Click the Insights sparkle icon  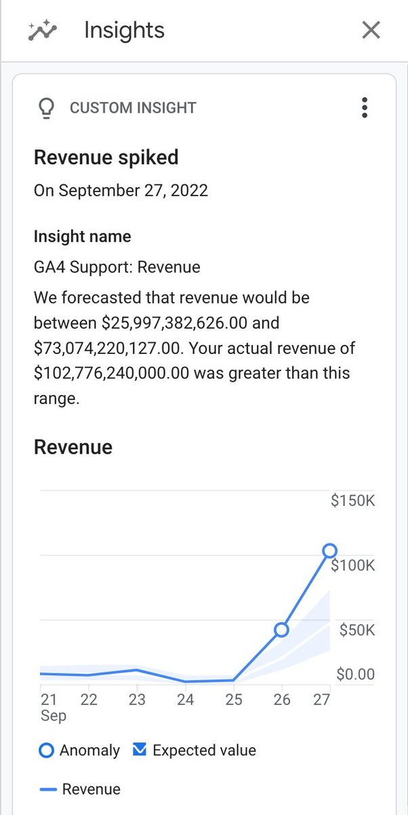43,31
